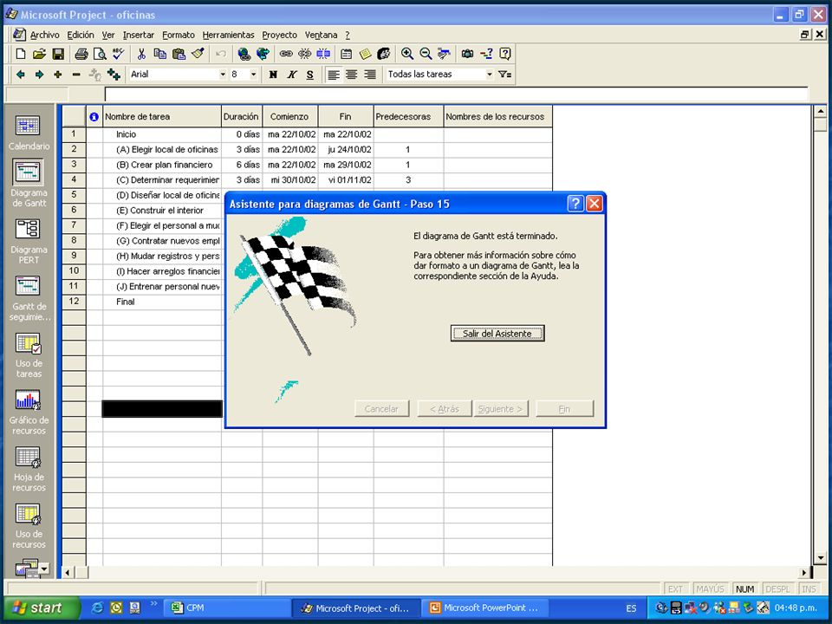Toggle italic formatting (K)
This screenshot has width=832, height=624.
292,75
